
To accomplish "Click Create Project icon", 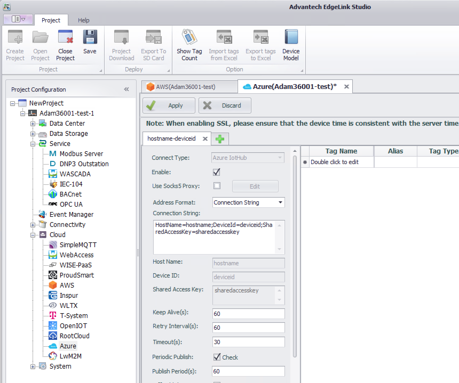I will tap(15, 37).
